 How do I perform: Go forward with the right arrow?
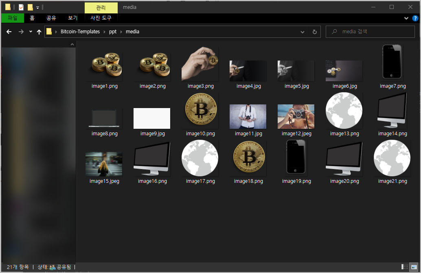point(21,32)
